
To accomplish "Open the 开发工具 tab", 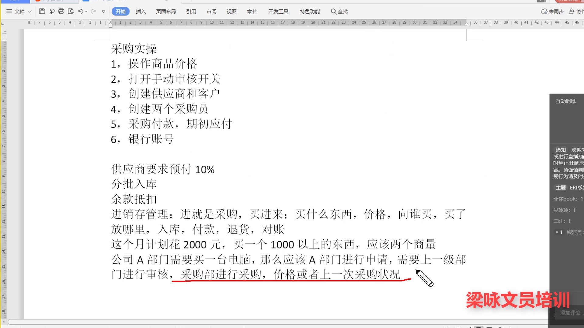I will coord(278,12).
